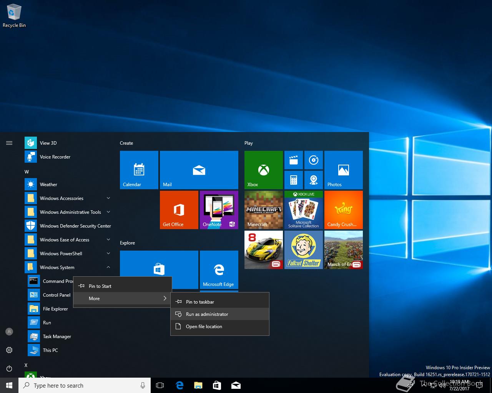Open Settings gear in Start sidebar
The width and height of the screenshot is (492, 393).
click(9, 350)
